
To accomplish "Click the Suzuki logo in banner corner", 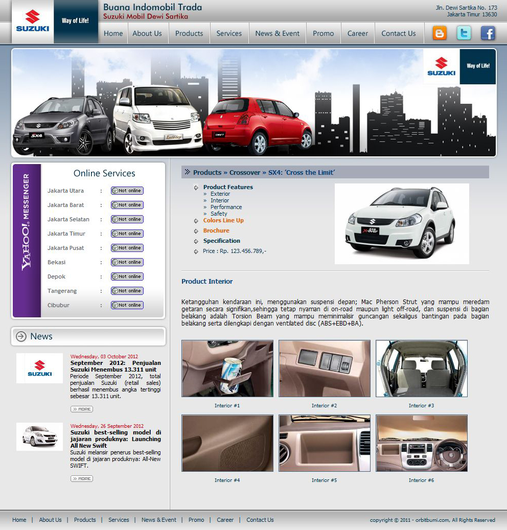I will coord(442,66).
